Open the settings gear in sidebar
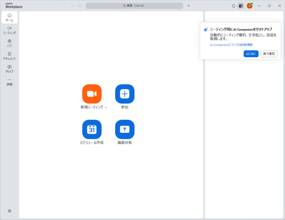 click(x=10, y=211)
